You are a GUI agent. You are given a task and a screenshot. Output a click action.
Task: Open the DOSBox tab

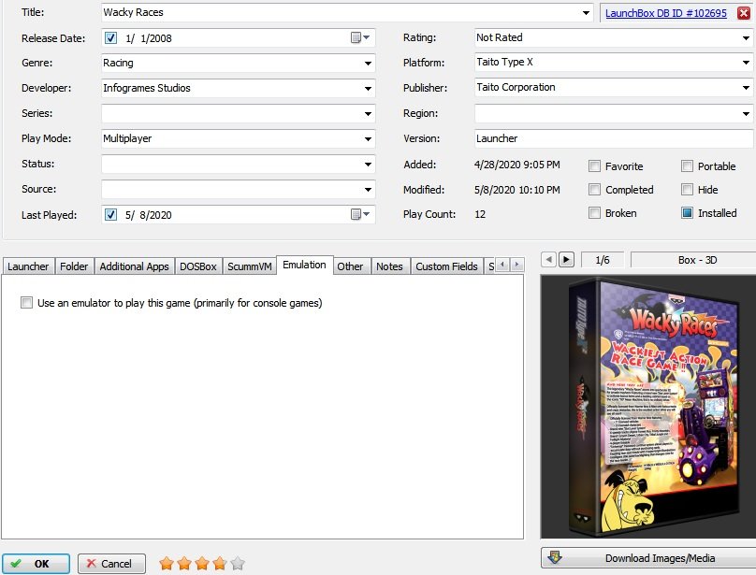click(x=198, y=266)
